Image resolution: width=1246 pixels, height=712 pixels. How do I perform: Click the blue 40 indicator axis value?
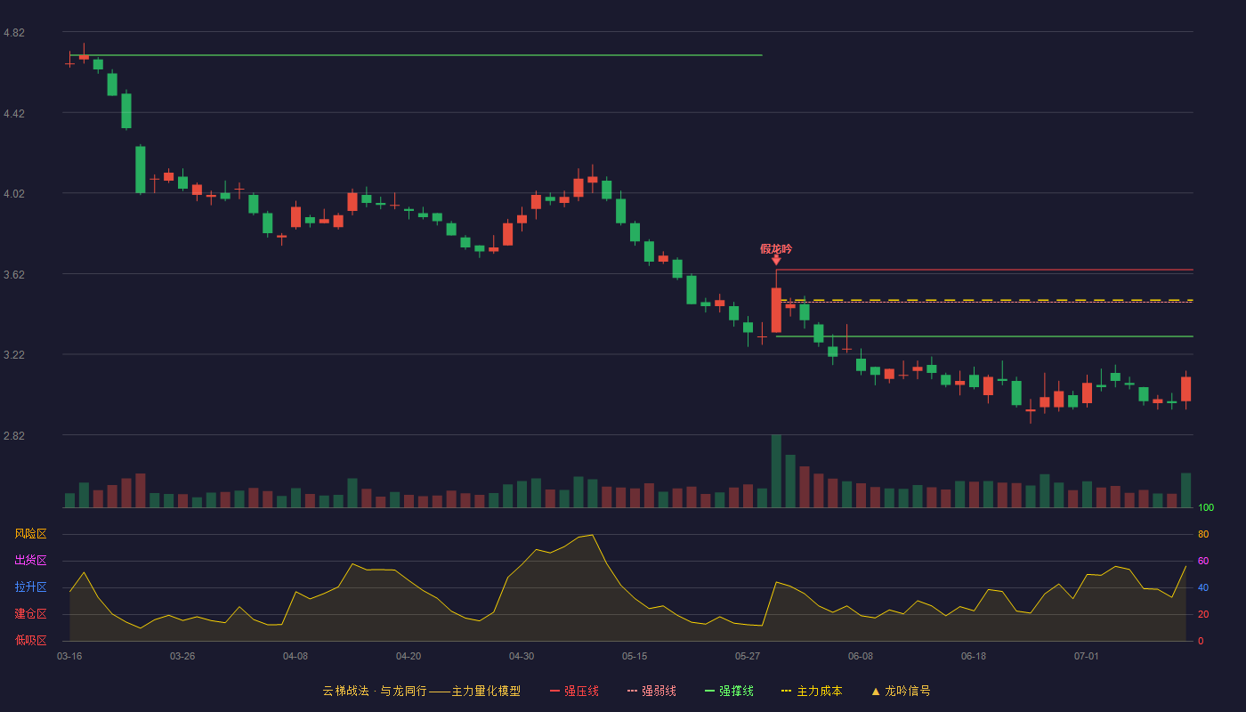[x=1203, y=587]
